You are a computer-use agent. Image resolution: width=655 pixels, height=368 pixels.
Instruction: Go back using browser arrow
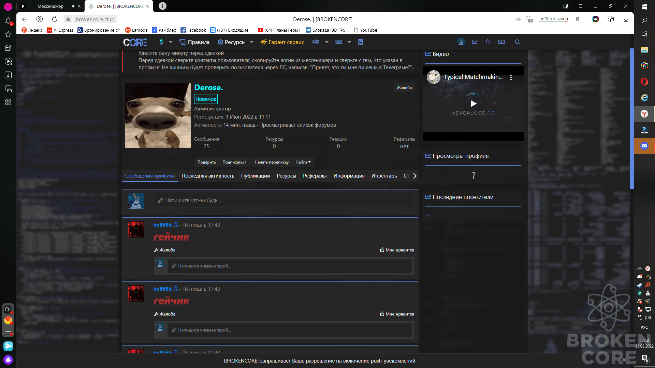pos(25,19)
